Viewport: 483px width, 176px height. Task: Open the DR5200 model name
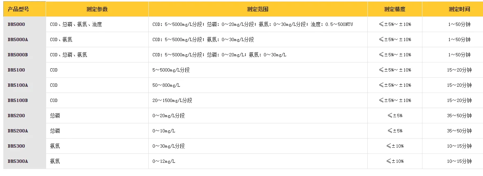point(16,116)
